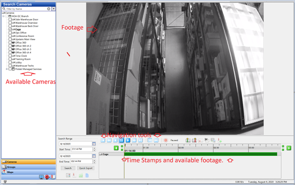
Task: Expand the Protek Managed Services node
Action: (7, 69)
